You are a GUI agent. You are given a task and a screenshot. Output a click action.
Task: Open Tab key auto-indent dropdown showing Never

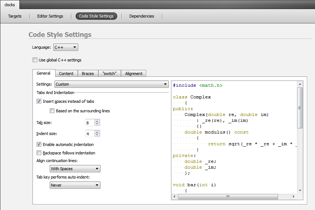[75, 185]
